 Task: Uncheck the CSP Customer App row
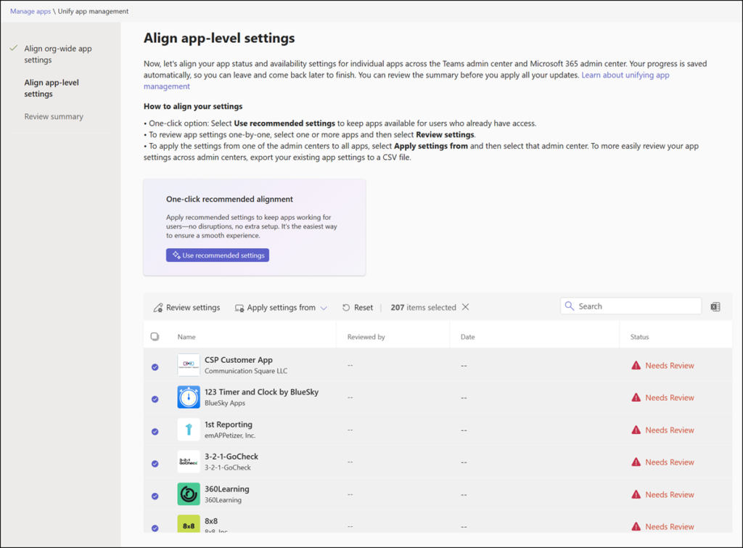[155, 367]
